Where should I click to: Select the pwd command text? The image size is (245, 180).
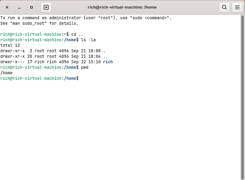point(84,67)
